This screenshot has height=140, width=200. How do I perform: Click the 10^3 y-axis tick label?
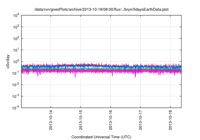[16, 27]
